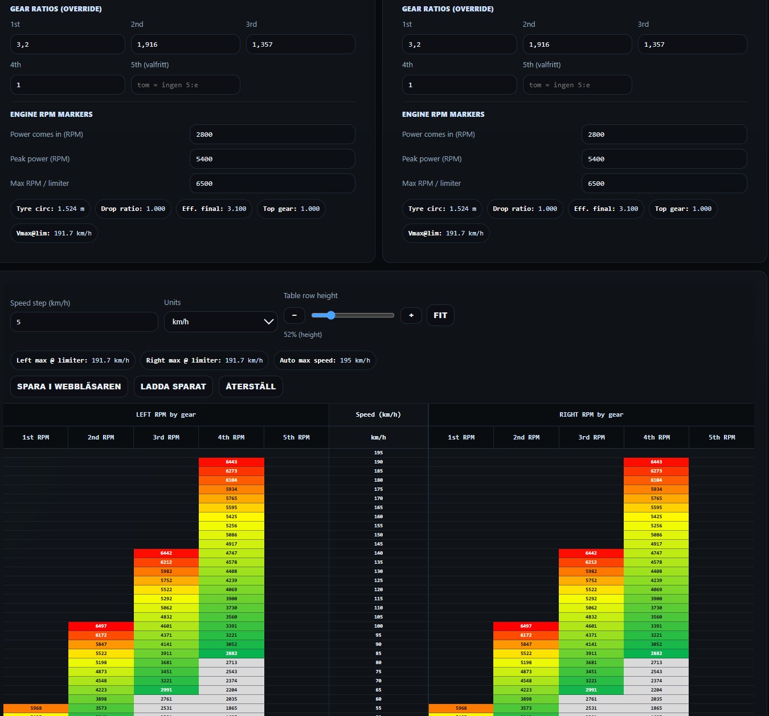The height and width of the screenshot is (716, 769).
Task: Edit left Max RPM / limiter field
Action: [272, 184]
